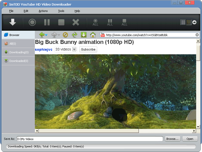The image size is (202, 152).
Task: Click the main Download arrow toolbar icon
Action: 13,22
